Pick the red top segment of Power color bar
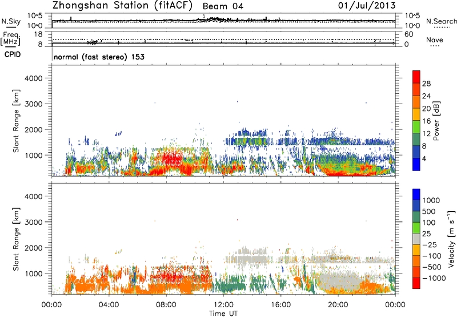Screen dimensions: 457x317 tap(416, 77)
